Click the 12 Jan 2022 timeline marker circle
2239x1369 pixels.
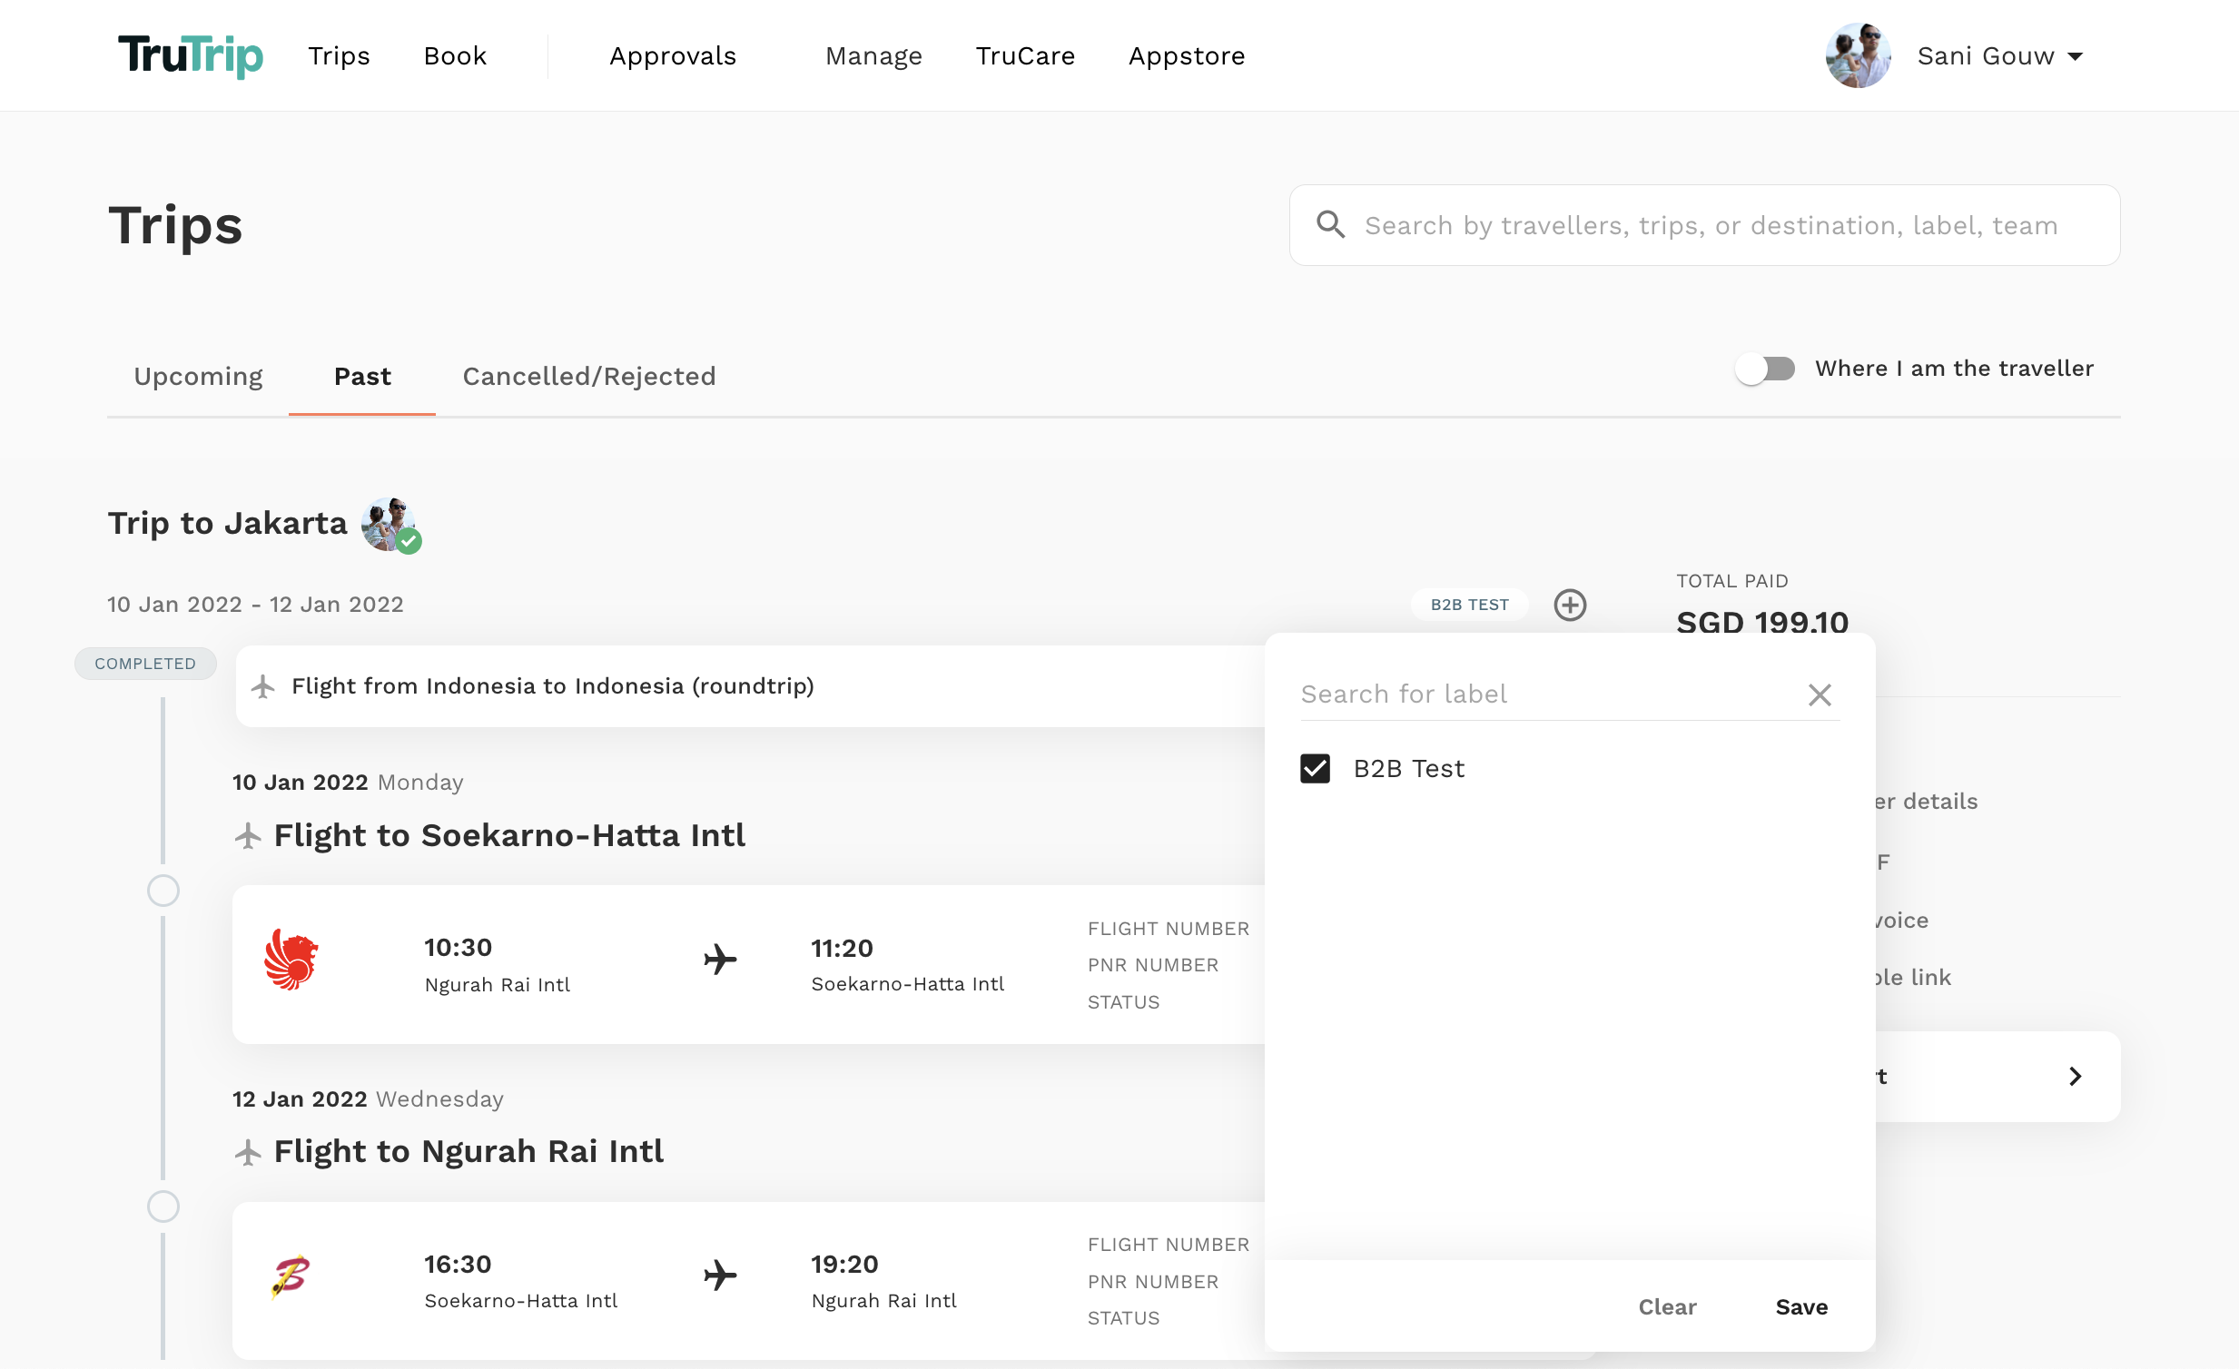tap(163, 1207)
